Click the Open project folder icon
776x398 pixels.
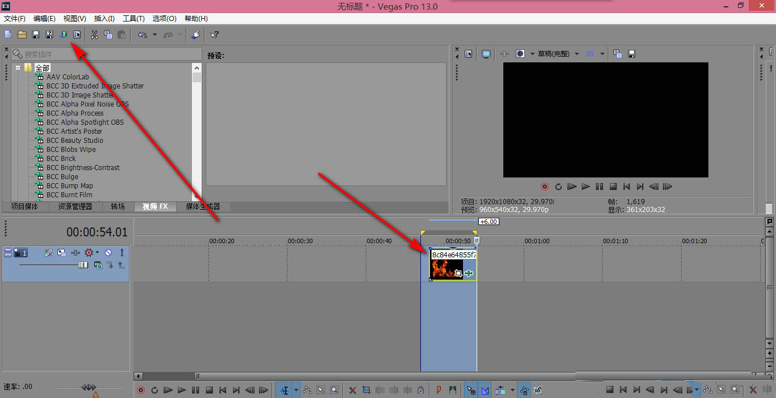pos(22,35)
